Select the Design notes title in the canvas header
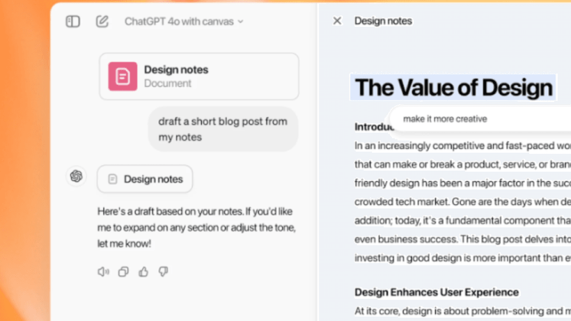The height and width of the screenshot is (321, 571). click(383, 21)
